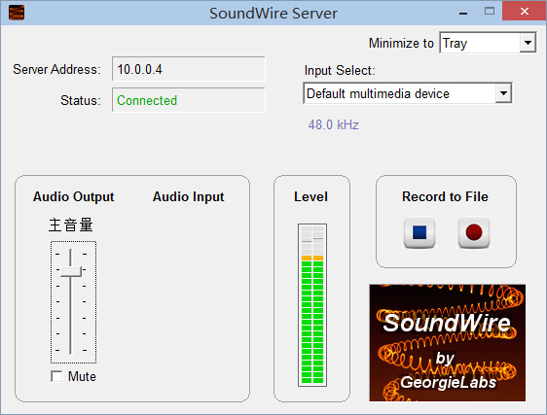Click the Server Address field
Viewport: 547px width, 415px height.
coord(189,69)
